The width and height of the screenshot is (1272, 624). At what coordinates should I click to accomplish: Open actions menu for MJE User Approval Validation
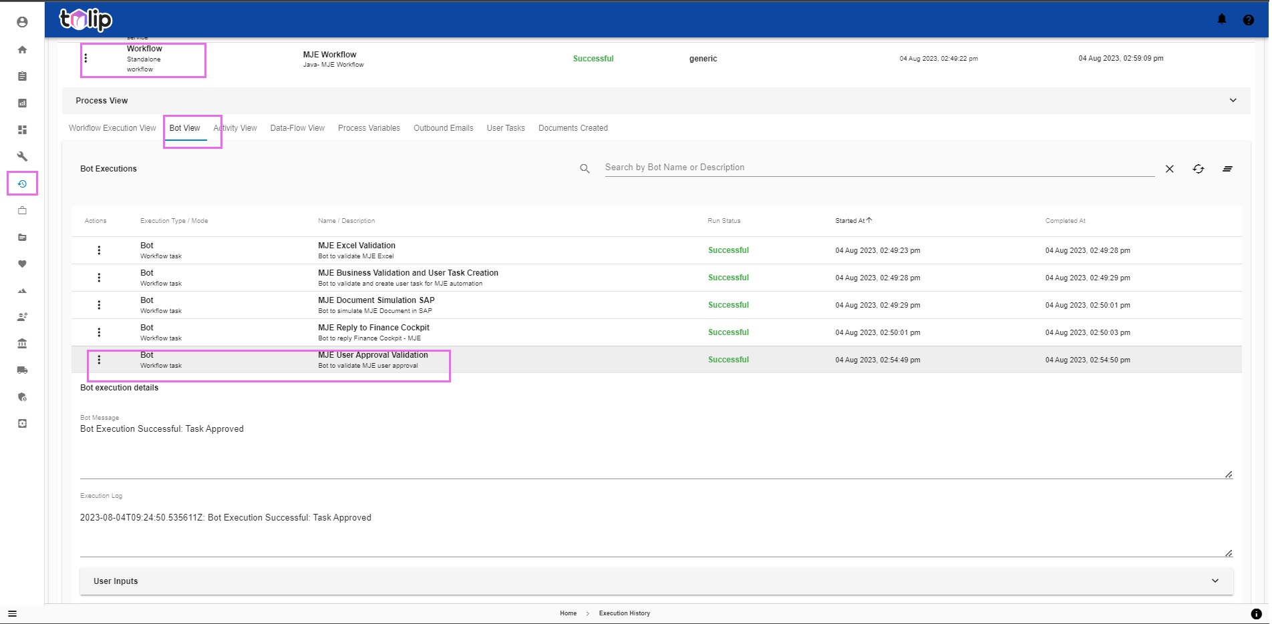[99, 360]
